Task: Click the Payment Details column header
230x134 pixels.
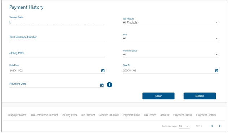Action: click(206, 115)
